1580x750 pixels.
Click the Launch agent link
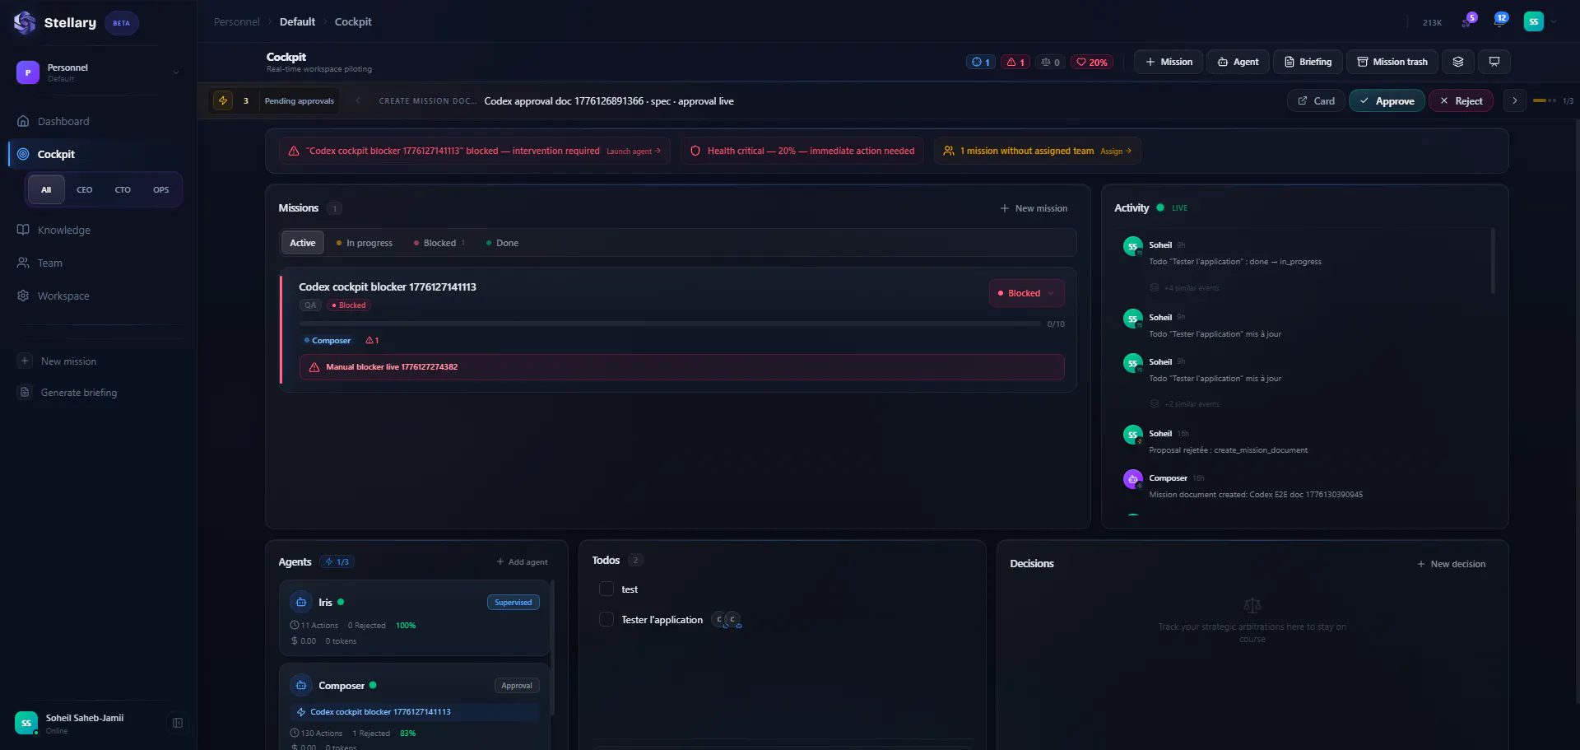coord(634,151)
